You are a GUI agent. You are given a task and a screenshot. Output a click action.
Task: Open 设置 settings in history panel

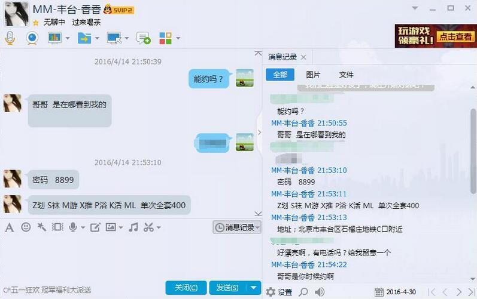[x=279, y=292]
